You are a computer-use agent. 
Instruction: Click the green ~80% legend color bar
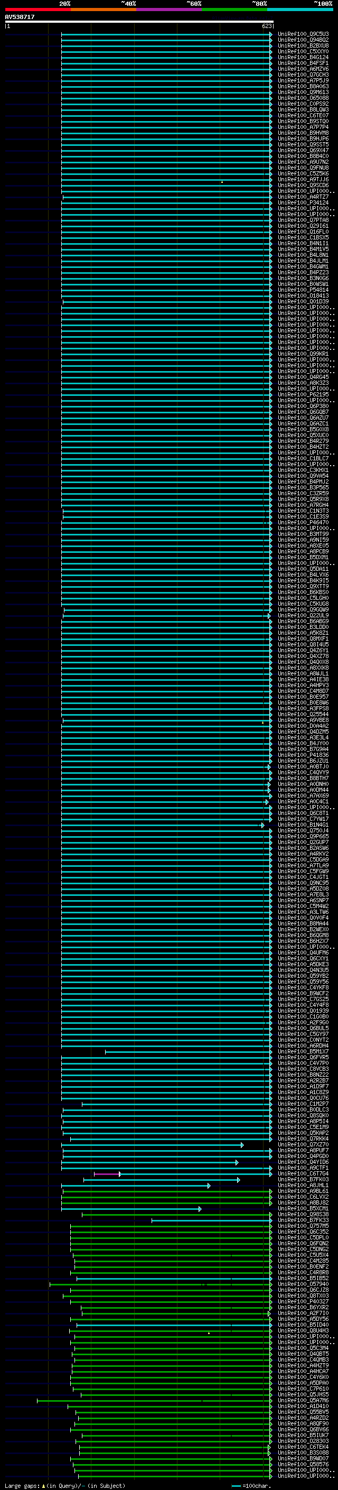(x=234, y=10)
